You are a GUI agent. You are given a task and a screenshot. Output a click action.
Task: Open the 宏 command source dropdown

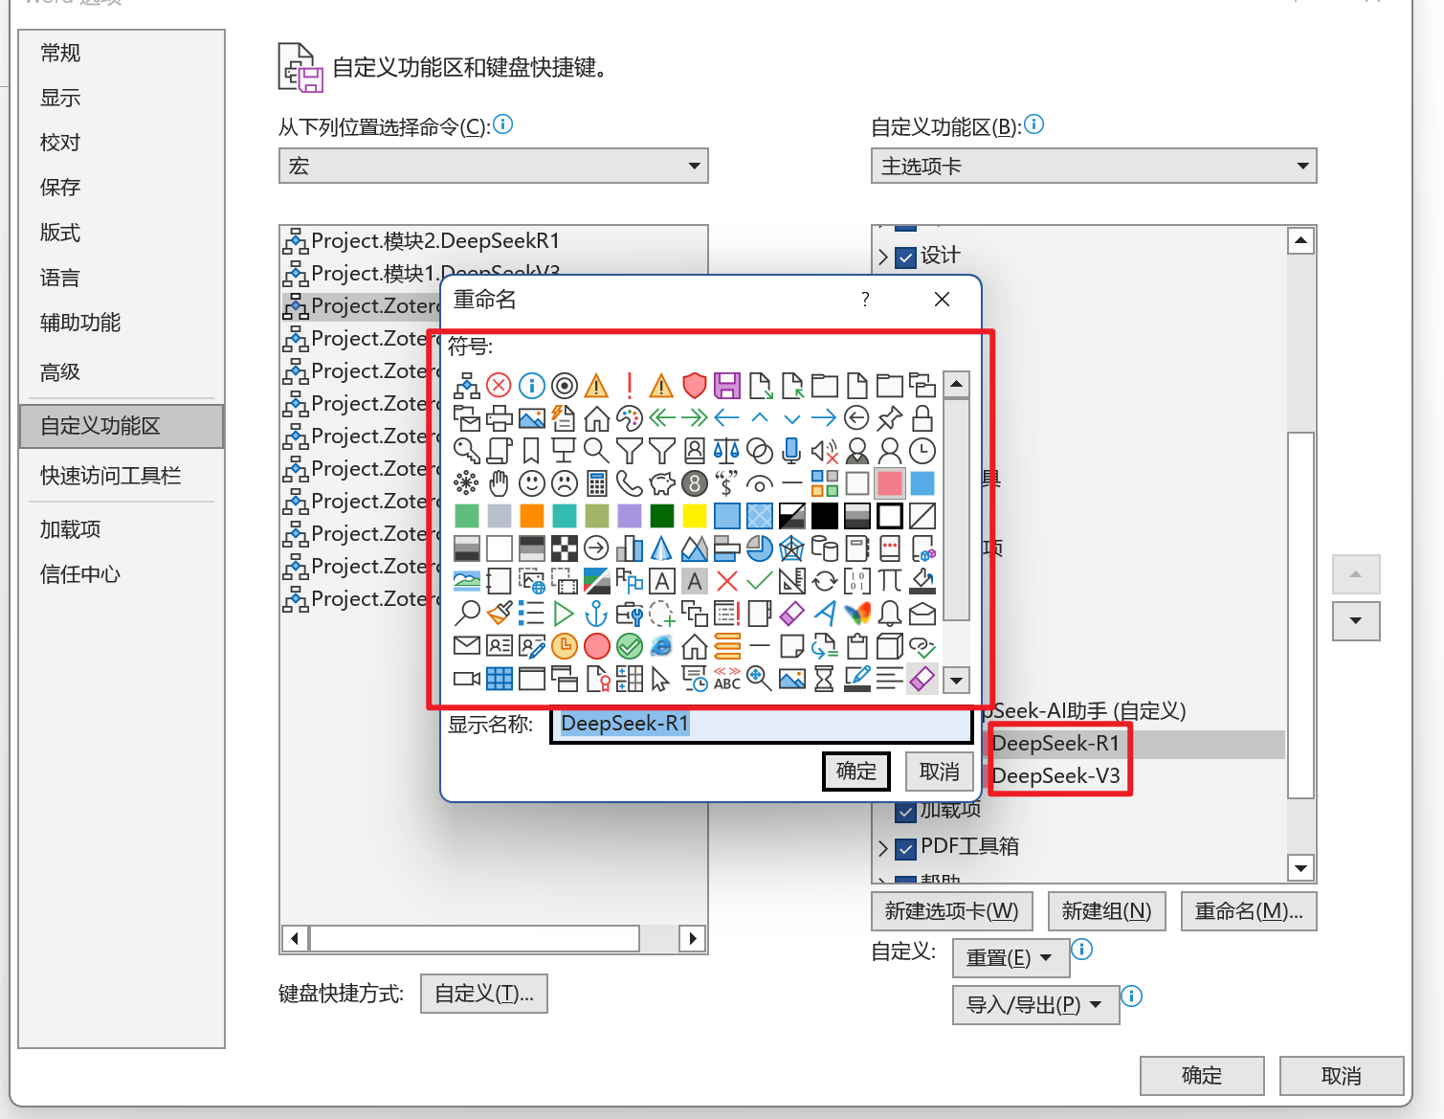[493, 166]
